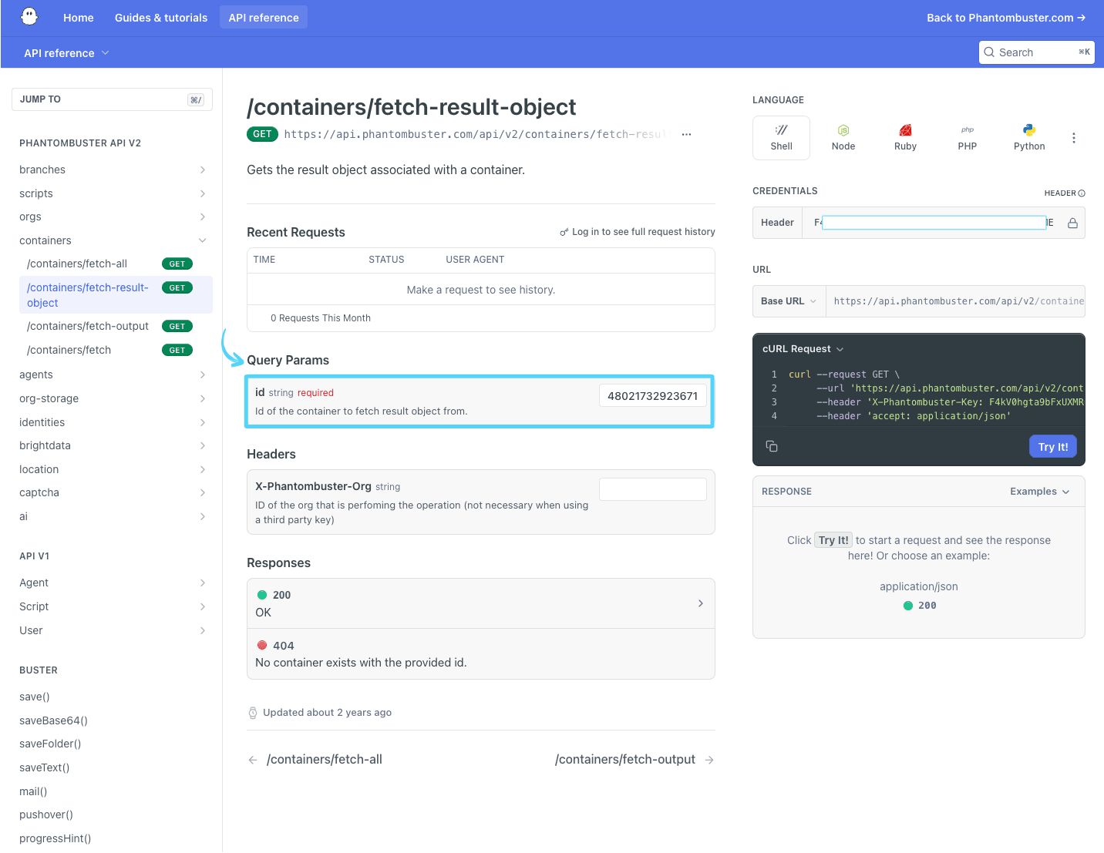Expand the branches section
Viewport: 1104px width, 853px height.
[203, 170]
